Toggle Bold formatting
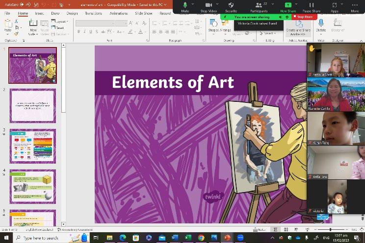 (78, 32)
